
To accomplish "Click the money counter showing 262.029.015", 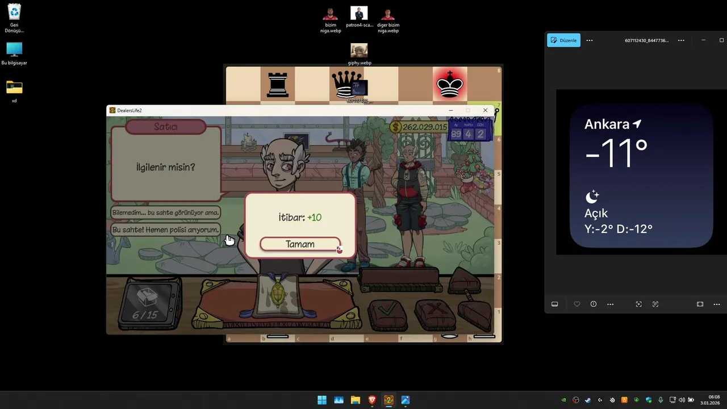I will 419,127.
